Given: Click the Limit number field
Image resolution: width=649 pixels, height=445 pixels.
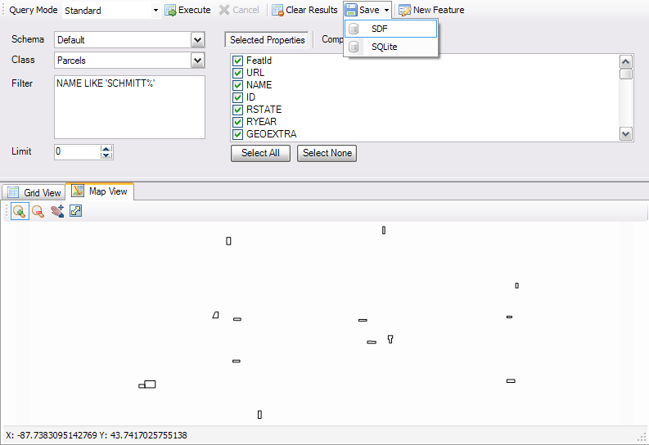Looking at the screenshot, I should [78, 152].
